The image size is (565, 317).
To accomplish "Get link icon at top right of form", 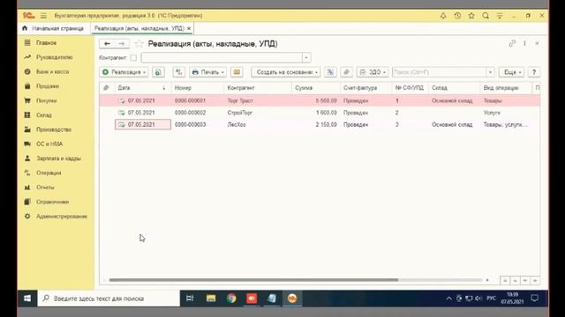I will [x=512, y=43].
